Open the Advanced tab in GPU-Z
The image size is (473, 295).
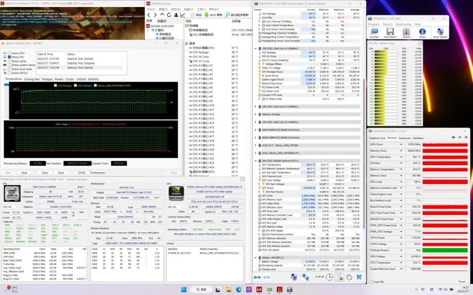[x=405, y=138]
